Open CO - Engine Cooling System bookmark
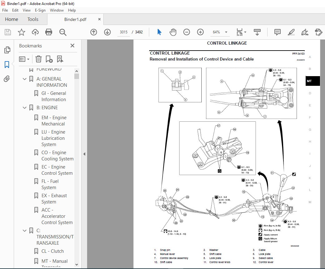Viewport: 325px width, 269px height. pyautogui.click(x=57, y=156)
